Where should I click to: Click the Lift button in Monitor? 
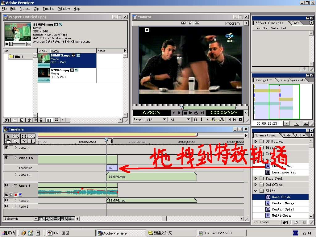214,119
